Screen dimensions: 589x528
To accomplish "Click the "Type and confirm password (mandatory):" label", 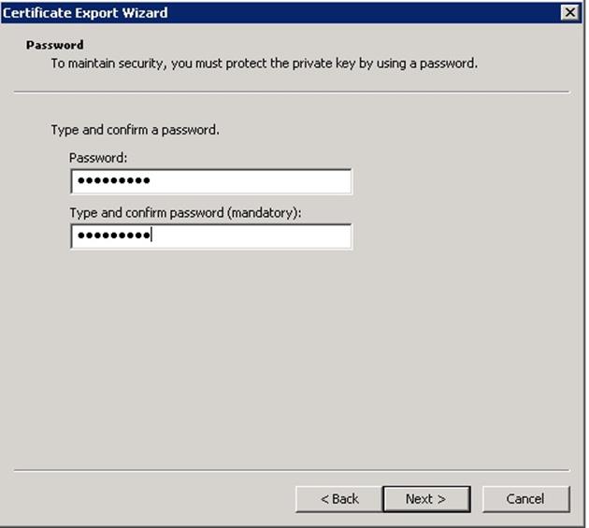I will (184, 213).
